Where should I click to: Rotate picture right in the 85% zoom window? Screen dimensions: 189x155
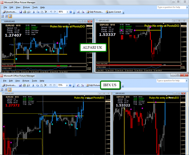(83, 12)
